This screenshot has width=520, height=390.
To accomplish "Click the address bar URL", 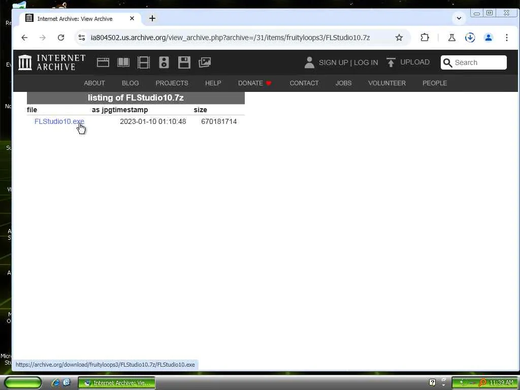I will (x=230, y=38).
